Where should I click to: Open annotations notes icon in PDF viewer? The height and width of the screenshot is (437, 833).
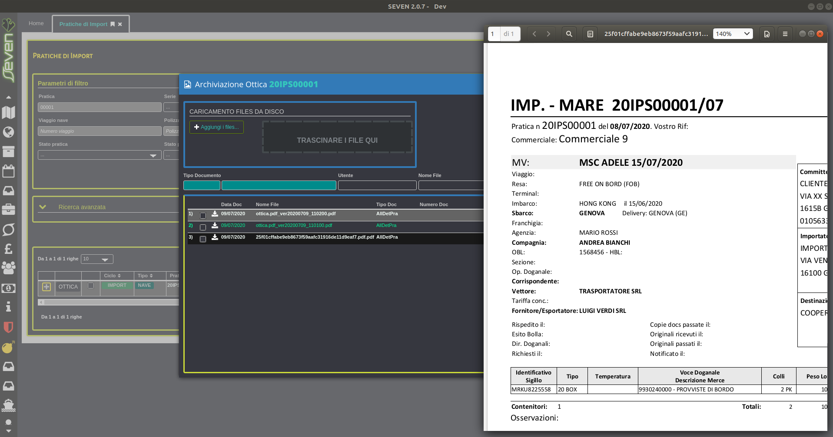click(590, 34)
